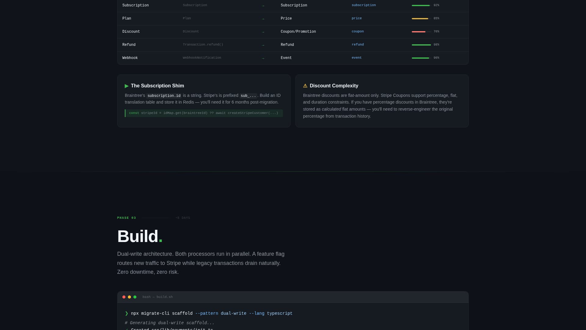Viewport: 586px width, 330px height.
Task: Click the red dot in the bash terminal header
Action: tap(124, 297)
